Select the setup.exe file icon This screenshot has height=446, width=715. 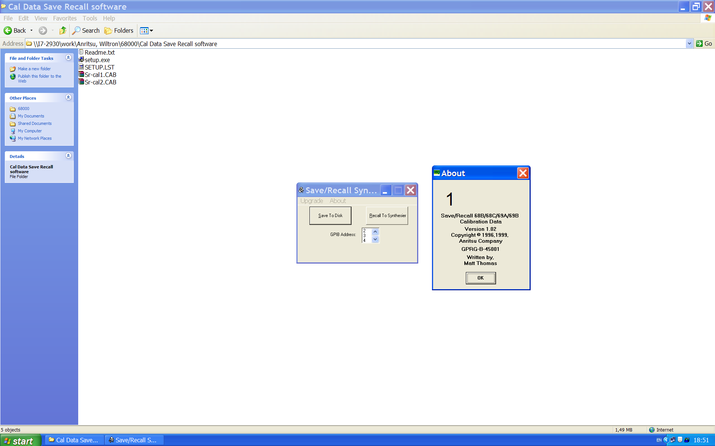coord(81,59)
